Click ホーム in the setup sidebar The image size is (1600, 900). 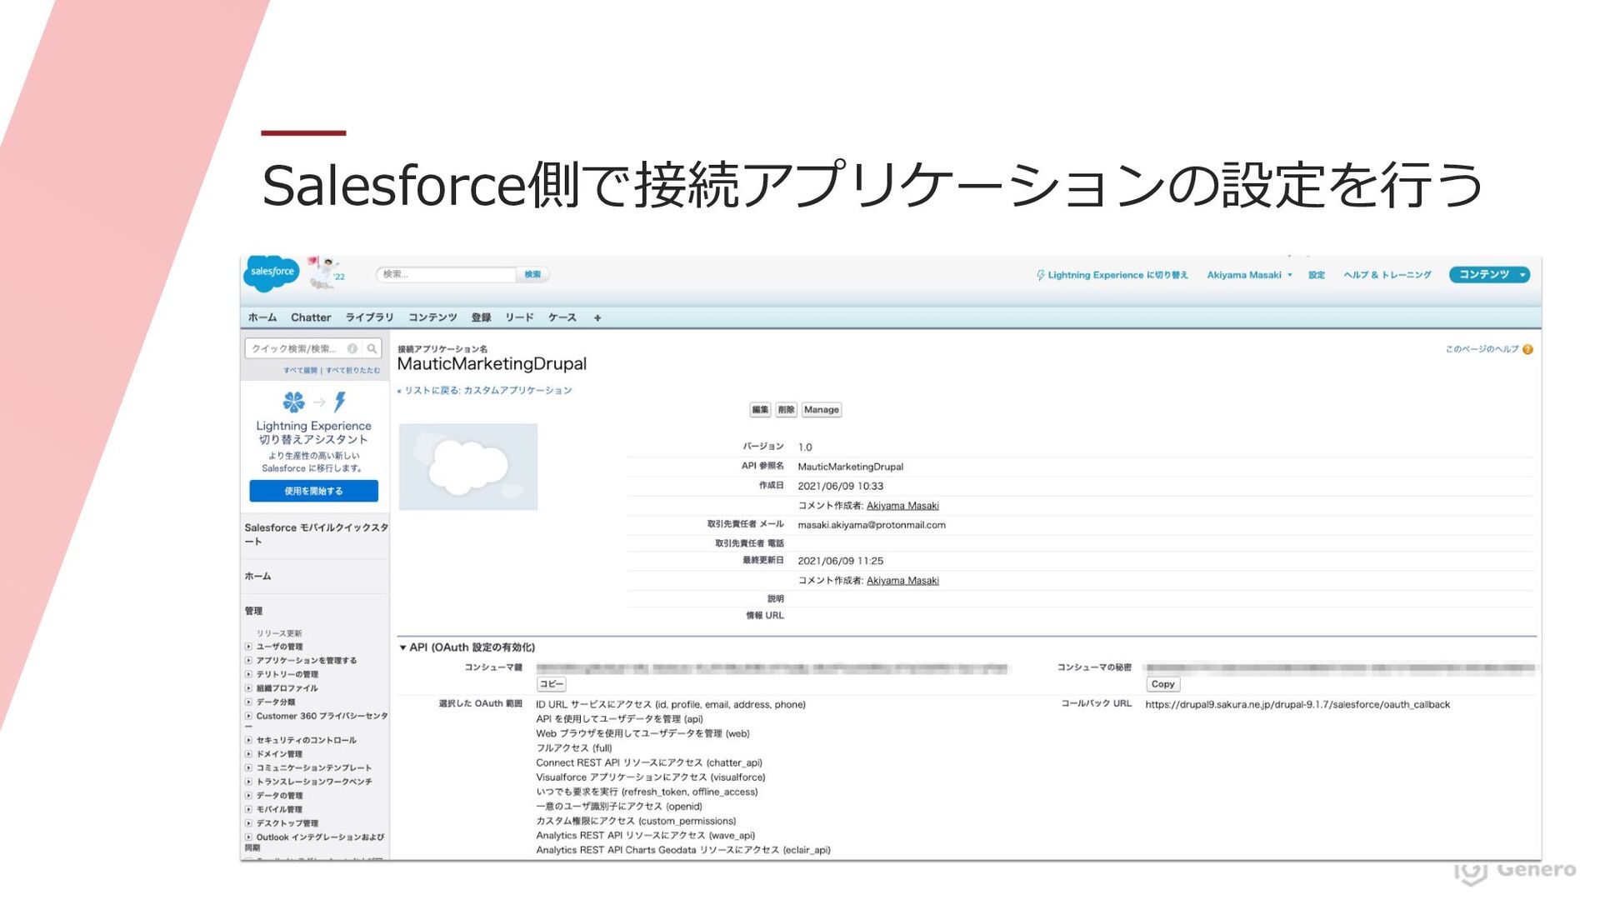click(x=257, y=577)
